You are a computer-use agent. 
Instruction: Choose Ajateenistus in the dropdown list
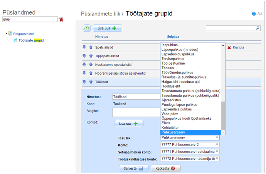click(x=172, y=100)
